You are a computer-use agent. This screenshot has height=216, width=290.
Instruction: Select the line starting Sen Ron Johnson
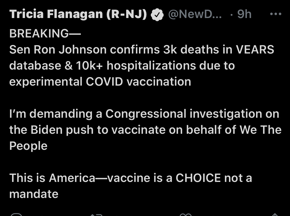[142, 50]
